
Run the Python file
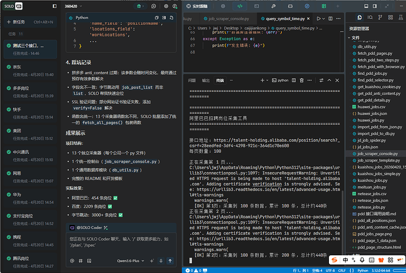coord(318,19)
